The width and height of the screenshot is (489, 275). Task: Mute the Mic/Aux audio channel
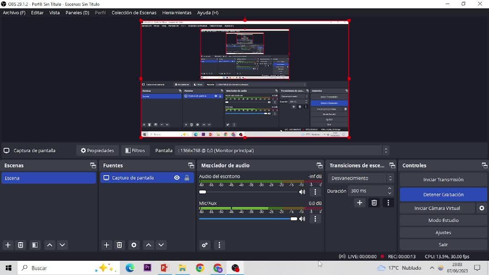click(302, 219)
